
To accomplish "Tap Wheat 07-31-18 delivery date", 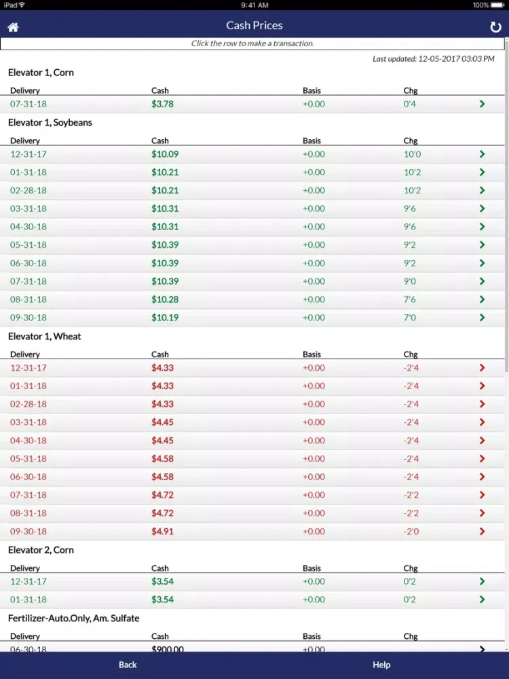I will [x=29, y=495].
